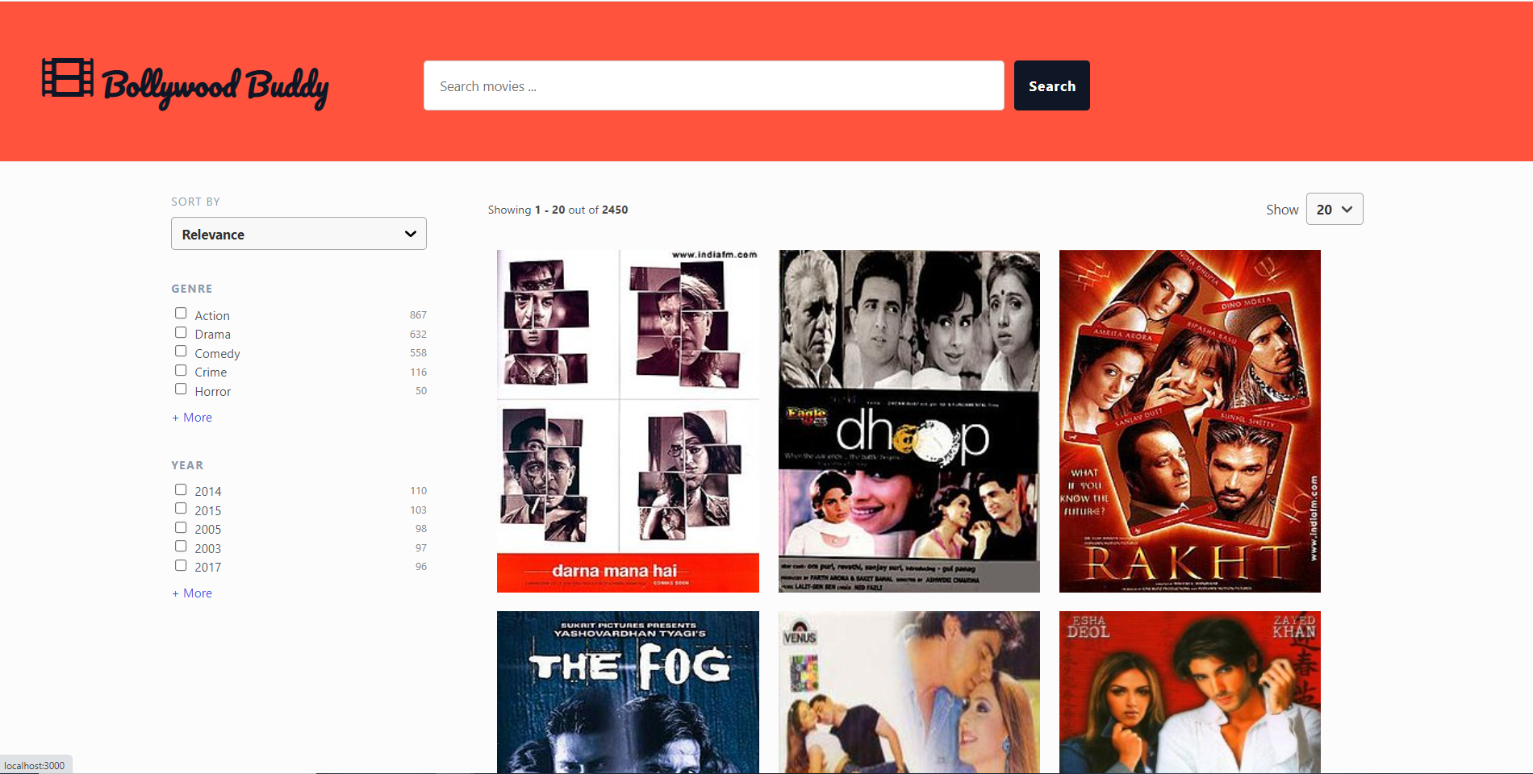This screenshot has width=1533, height=774.
Task: Open the Show 20 results-per-page dropdown
Action: [1335, 209]
